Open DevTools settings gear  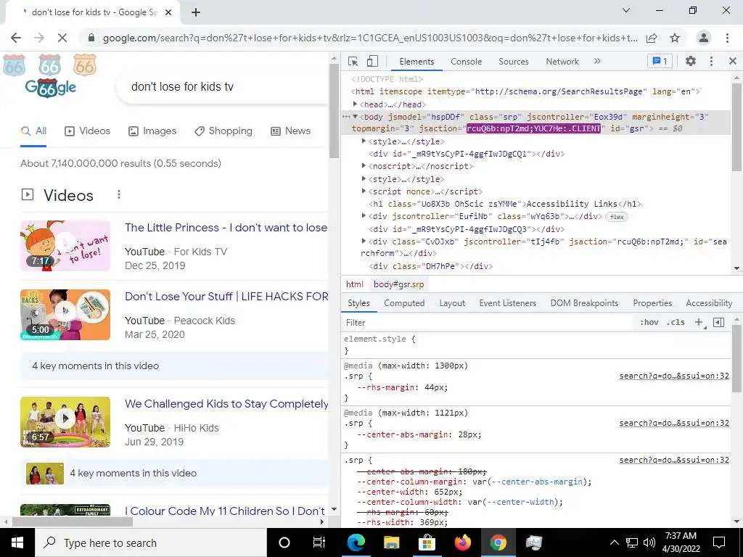click(x=691, y=61)
